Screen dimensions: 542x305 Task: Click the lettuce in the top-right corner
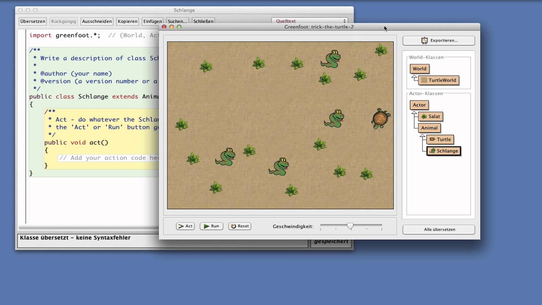381,50
